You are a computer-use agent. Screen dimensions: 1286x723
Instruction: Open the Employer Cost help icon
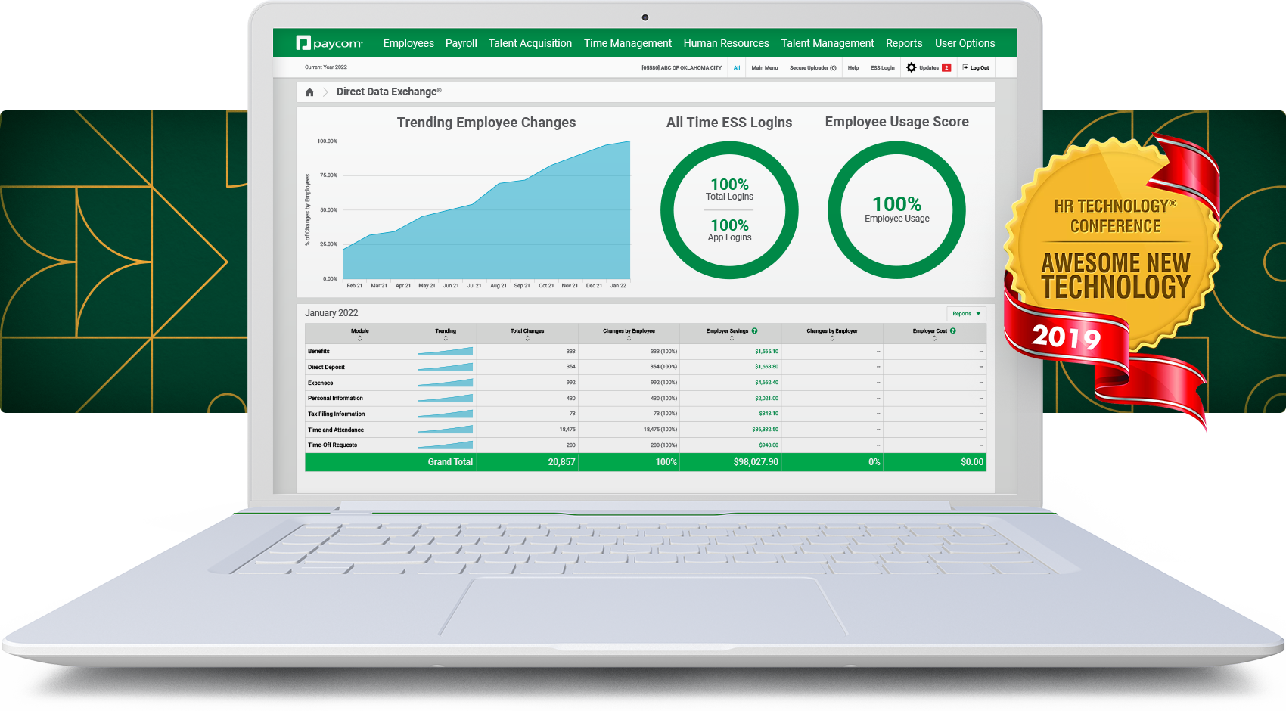click(952, 330)
